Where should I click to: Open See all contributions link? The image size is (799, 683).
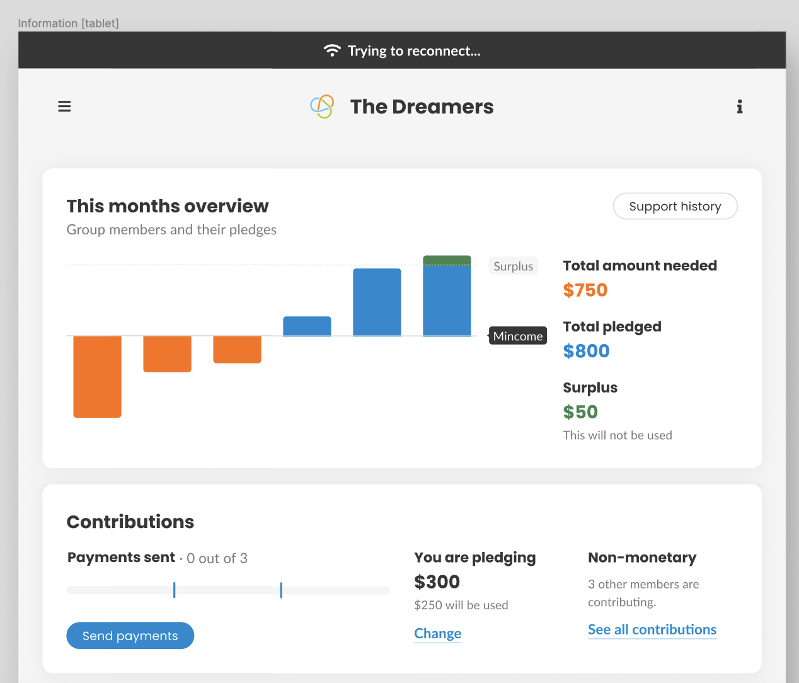point(652,630)
